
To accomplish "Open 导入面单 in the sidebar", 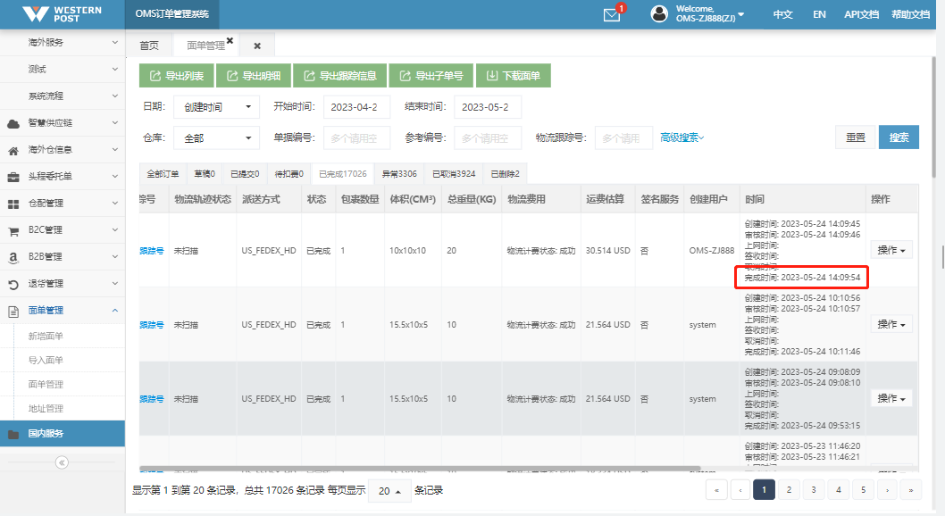I will click(x=46, y=361).
